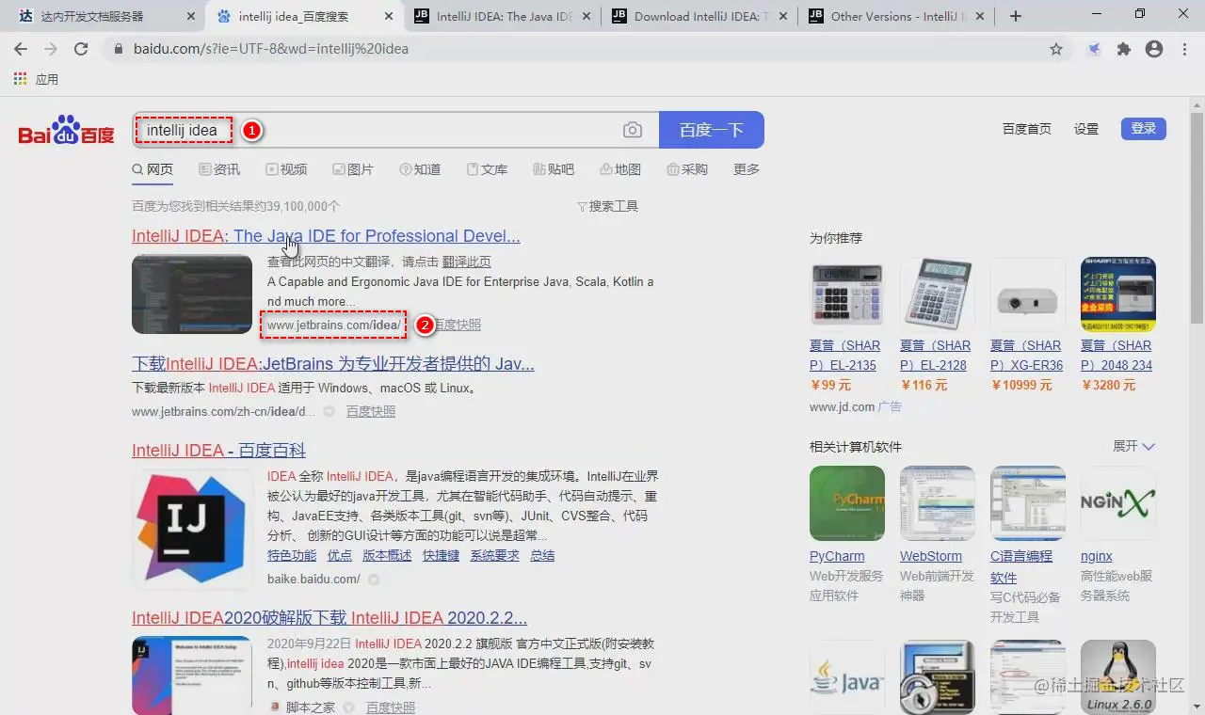
Task: Select the 贴吧 search category
Action: (554, 169)
